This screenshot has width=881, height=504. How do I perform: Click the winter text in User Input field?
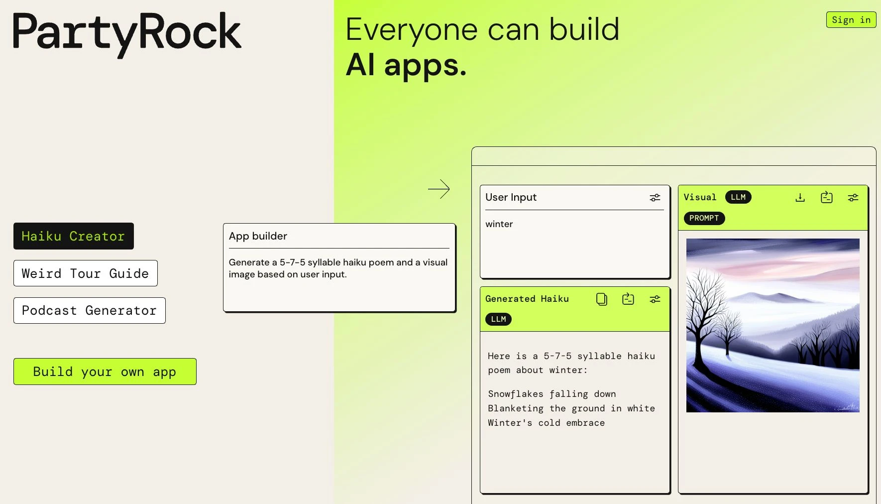(499, 224)
